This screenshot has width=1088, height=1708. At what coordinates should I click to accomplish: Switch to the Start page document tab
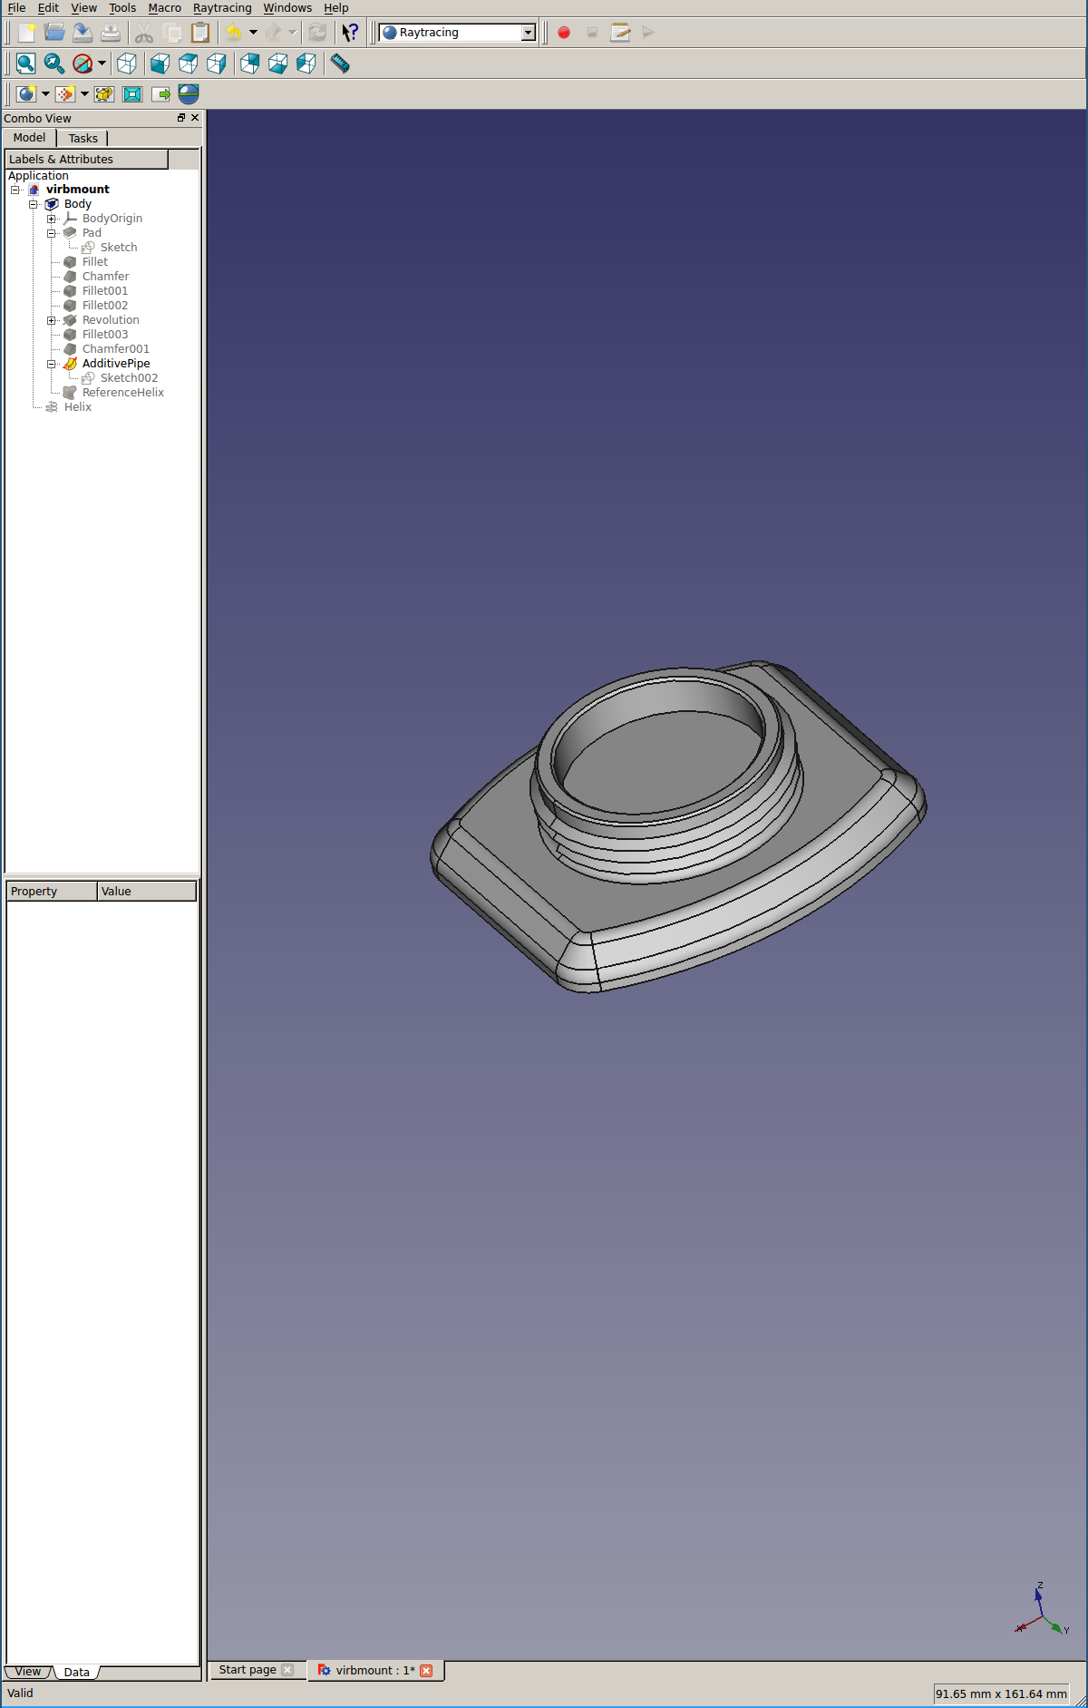coord(248,1670)
